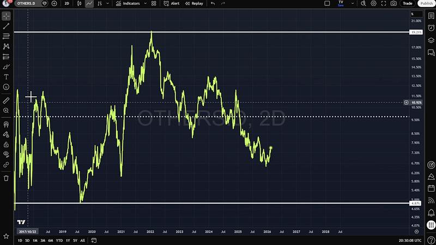Start bar Replay mode

tap(194, 3)
